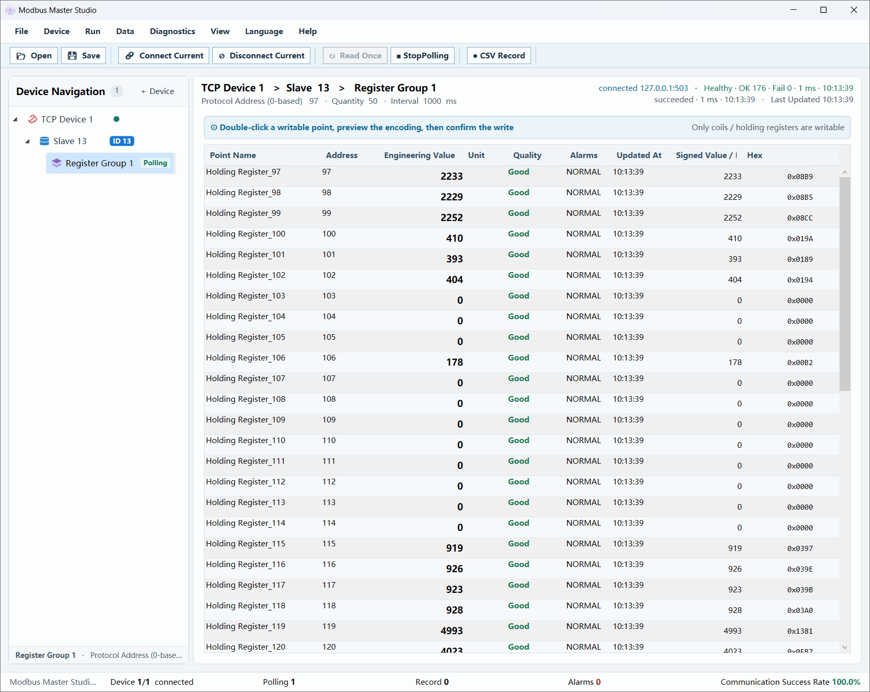Collapse the TCP Device 1 tree node
Screen dimensions: 870x692
[15, 119]
